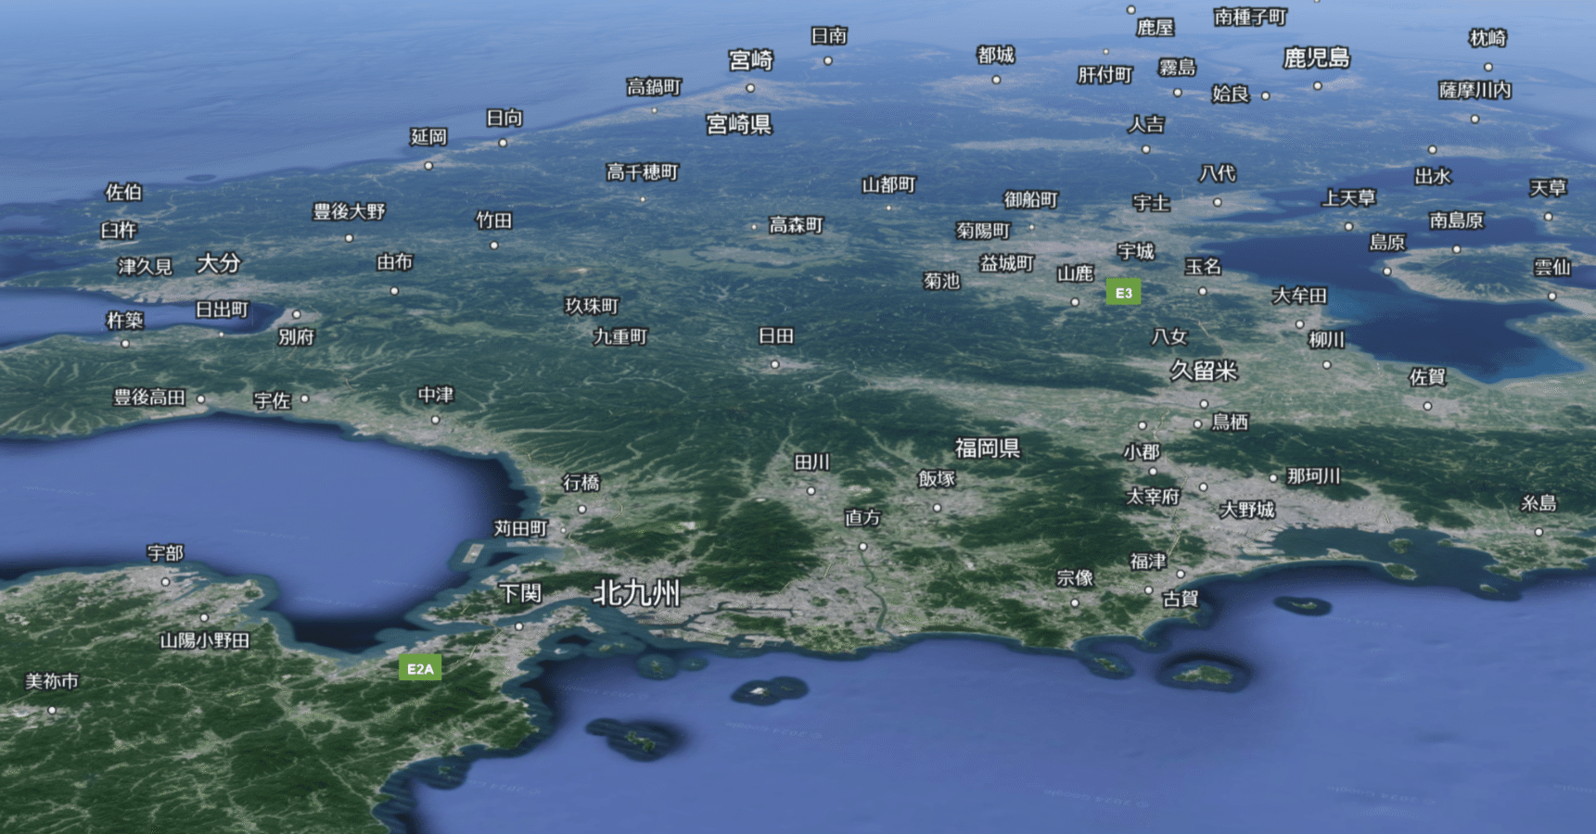Click the 別府 map label
The height and width of the screenshot is (834, 1596).
(x=296, y=337)
